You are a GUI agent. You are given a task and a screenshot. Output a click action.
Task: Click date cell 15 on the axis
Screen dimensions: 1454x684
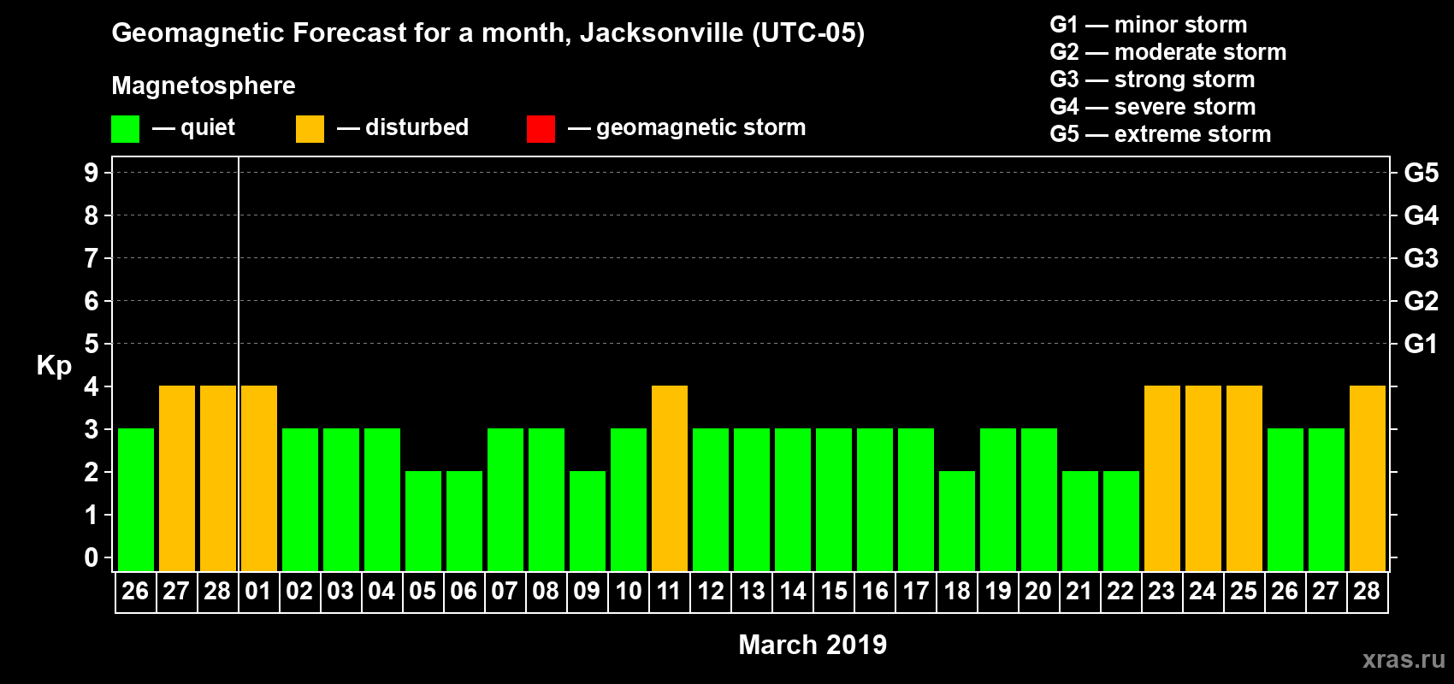click(833, 592)
